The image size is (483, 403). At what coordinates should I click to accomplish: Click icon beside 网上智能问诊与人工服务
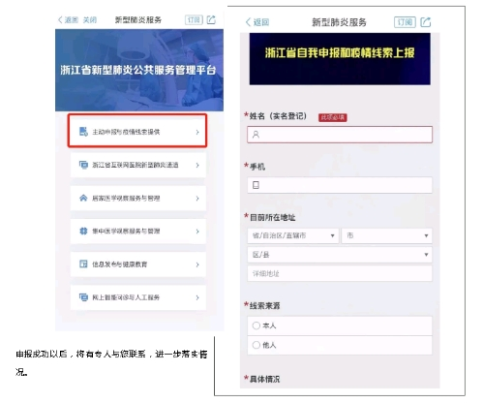coord(83,297)
